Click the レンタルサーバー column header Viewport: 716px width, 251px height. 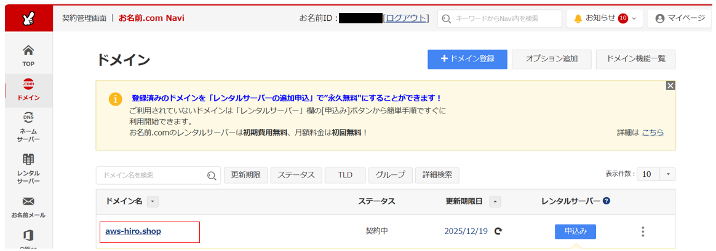(x=570, y=201)
